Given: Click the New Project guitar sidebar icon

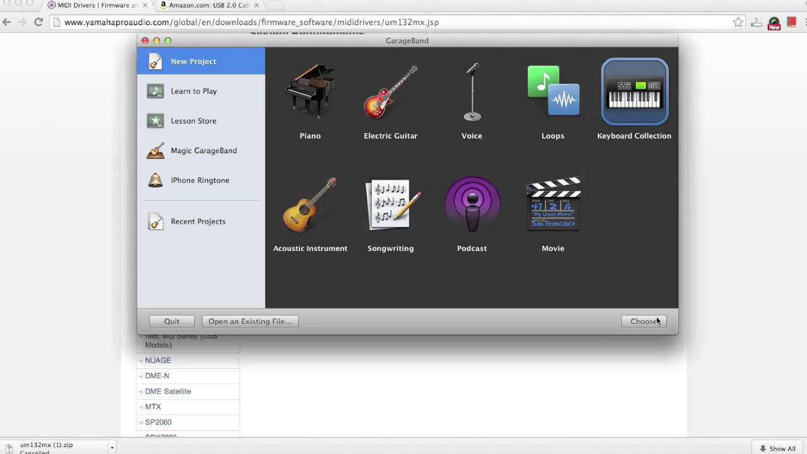Looking at the screenshot, I should (155, 61).
